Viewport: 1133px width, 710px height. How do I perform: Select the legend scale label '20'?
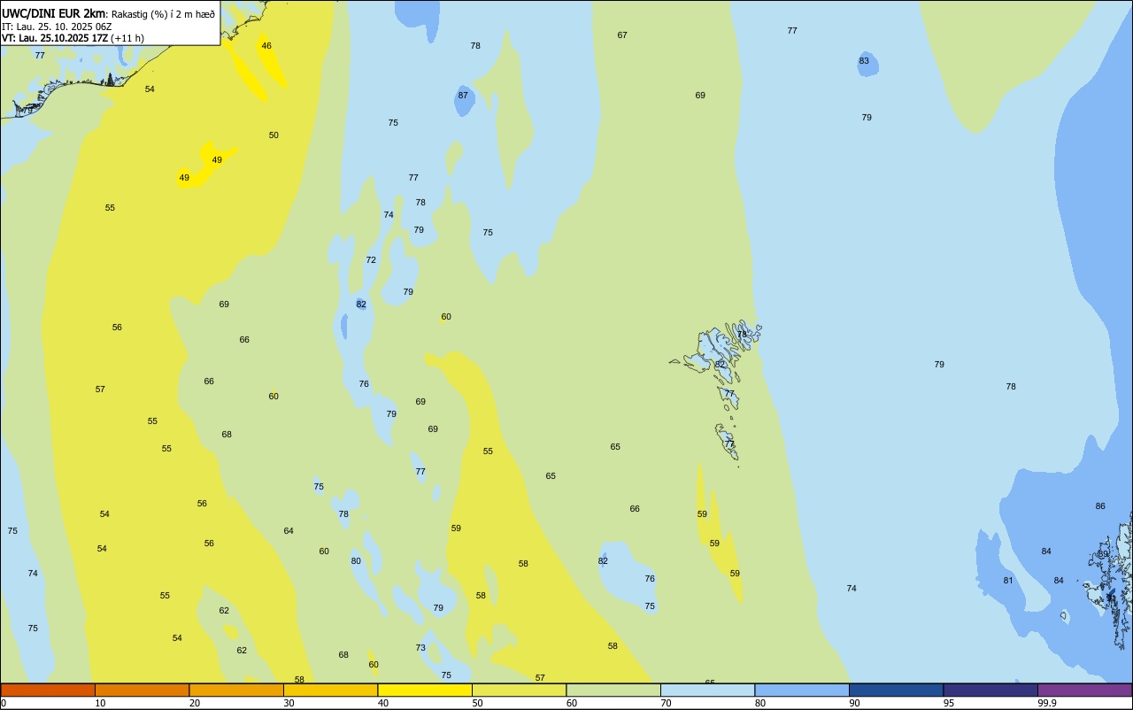pos(195,703)
